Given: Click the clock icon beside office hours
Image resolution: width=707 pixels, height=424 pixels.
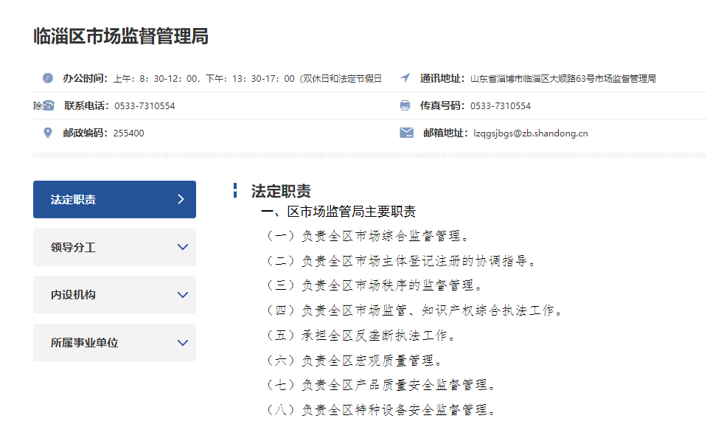Looking at the screenshot, I should (48, 78).
